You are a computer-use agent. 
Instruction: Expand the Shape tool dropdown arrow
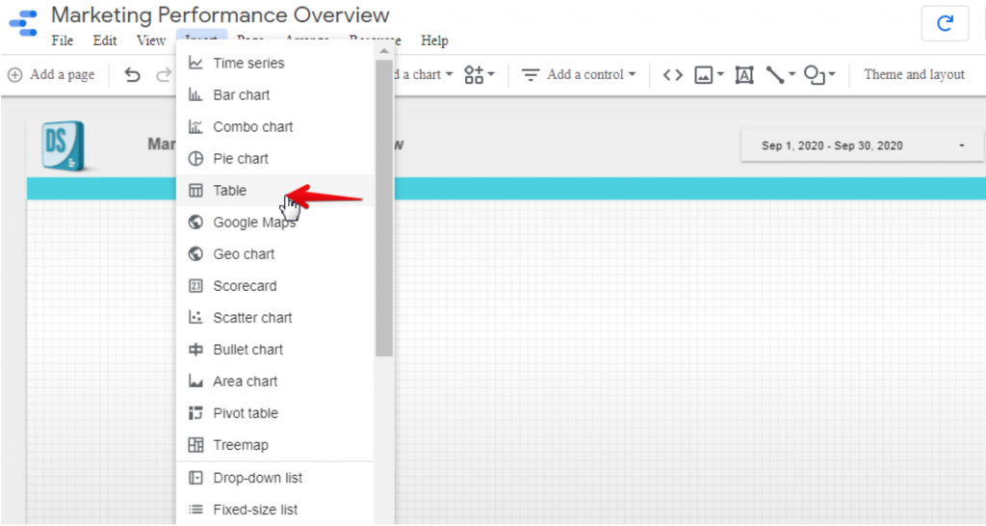pyautogui.click(x=832, y=75)
